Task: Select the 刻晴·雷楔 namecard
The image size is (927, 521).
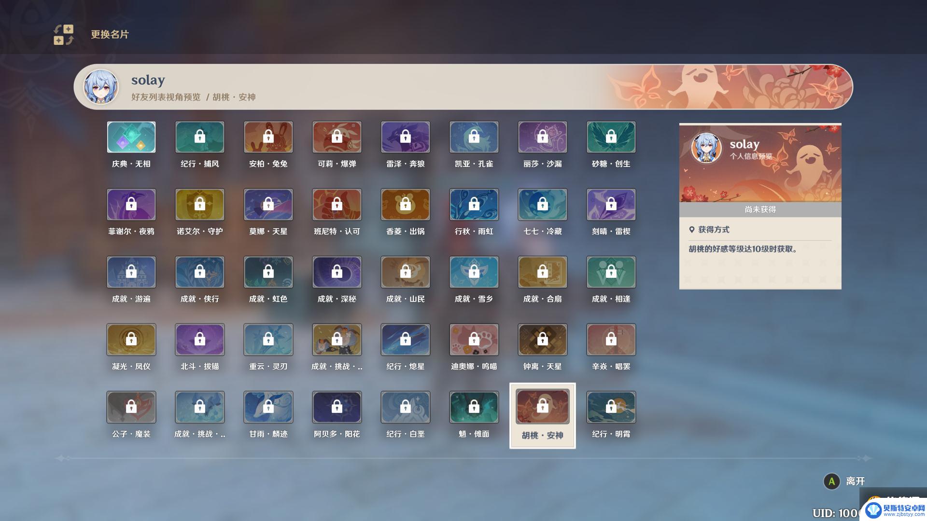Action: tap(611, 205)
